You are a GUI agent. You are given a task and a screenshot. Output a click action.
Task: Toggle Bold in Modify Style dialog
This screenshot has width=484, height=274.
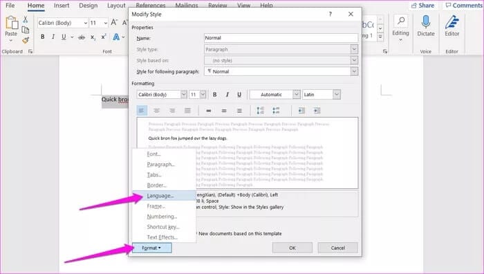[215, 95]
